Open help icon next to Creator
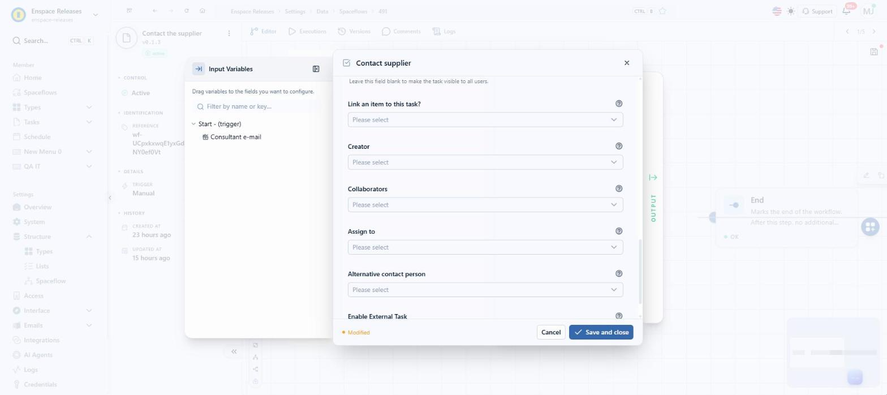 [x=619, y=146]
